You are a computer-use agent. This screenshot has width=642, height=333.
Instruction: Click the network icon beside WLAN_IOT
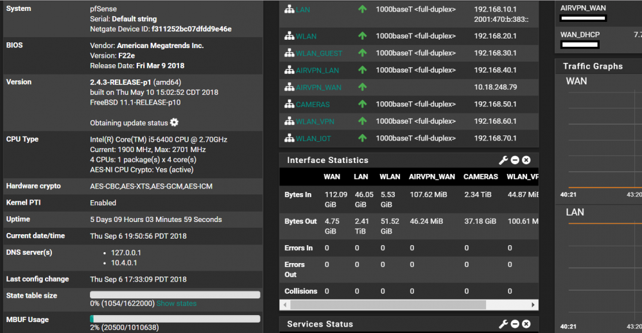pyautogui.click(x=290, y=139)
